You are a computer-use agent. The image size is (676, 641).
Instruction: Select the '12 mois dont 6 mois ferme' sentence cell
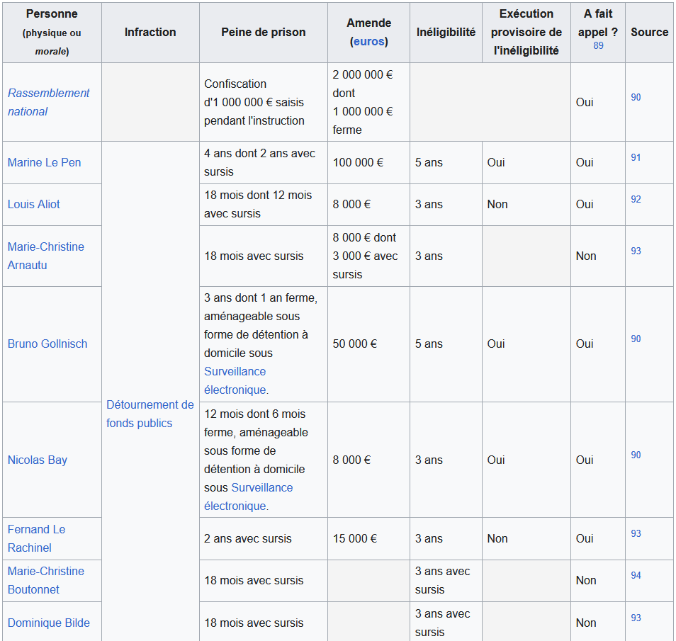click(x=264, y=460)
